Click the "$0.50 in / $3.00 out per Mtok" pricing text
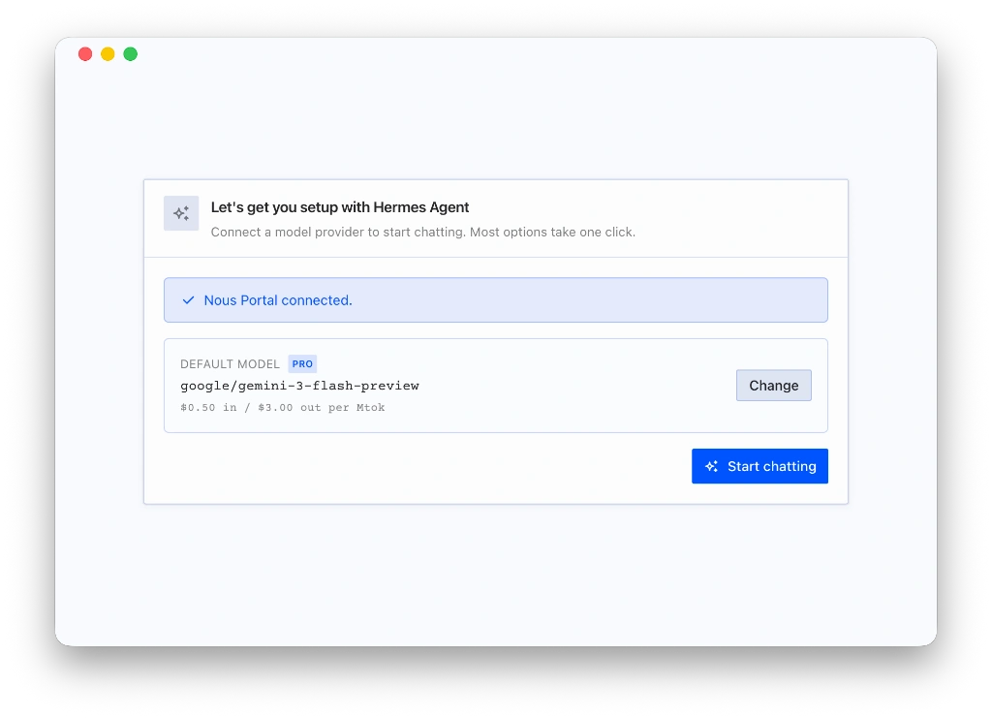This screenshot has height=718, width=992. pos(282,407)
